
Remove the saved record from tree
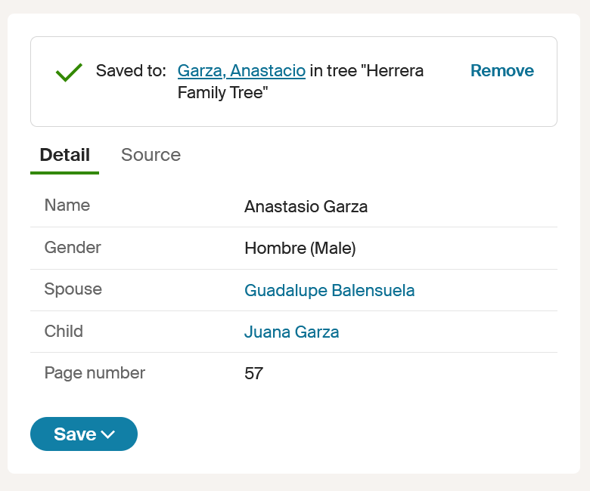point(501,71)
